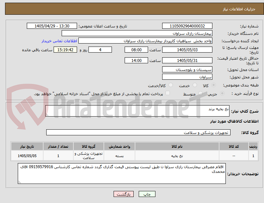Screen dimensions: 264x203
Task: Select the جزیی purchase type radio
Action: pyautogui.click(x=222, y=93)
